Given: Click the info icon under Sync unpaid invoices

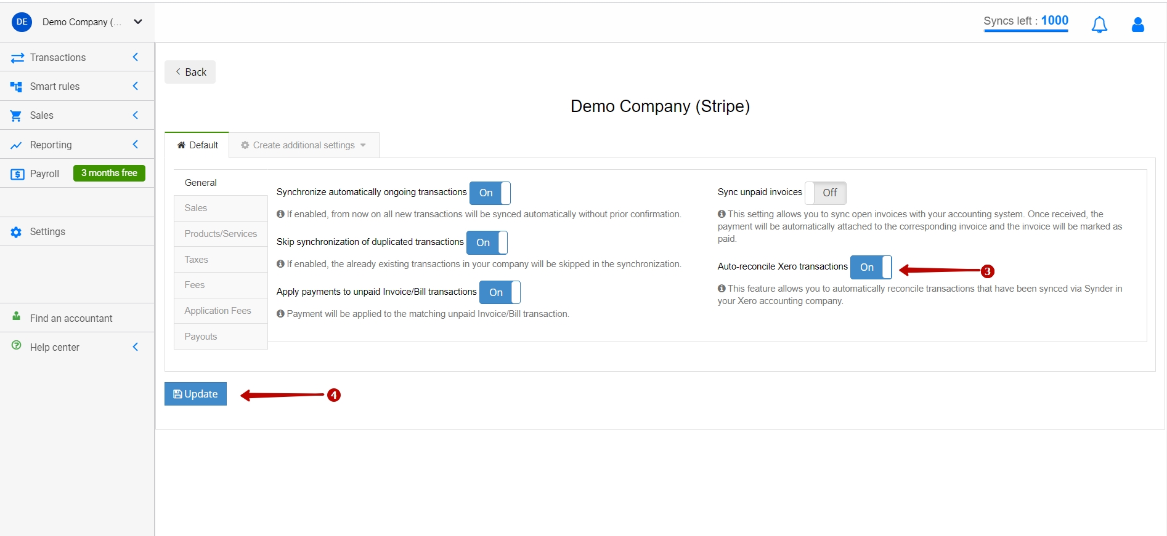Looking at the screenshot, I should click(722, 214).
